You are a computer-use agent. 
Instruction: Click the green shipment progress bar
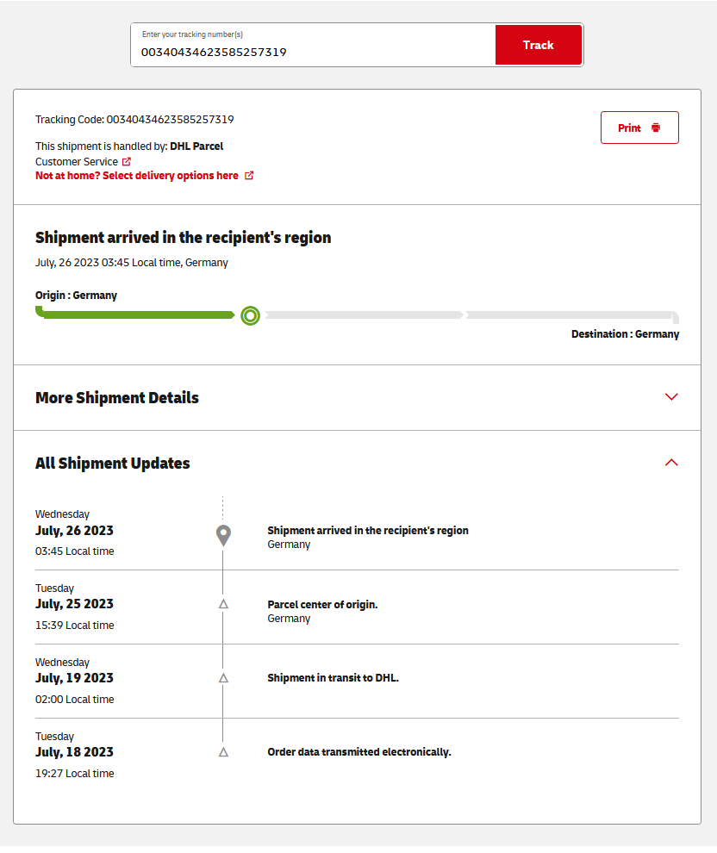[138, 315]
